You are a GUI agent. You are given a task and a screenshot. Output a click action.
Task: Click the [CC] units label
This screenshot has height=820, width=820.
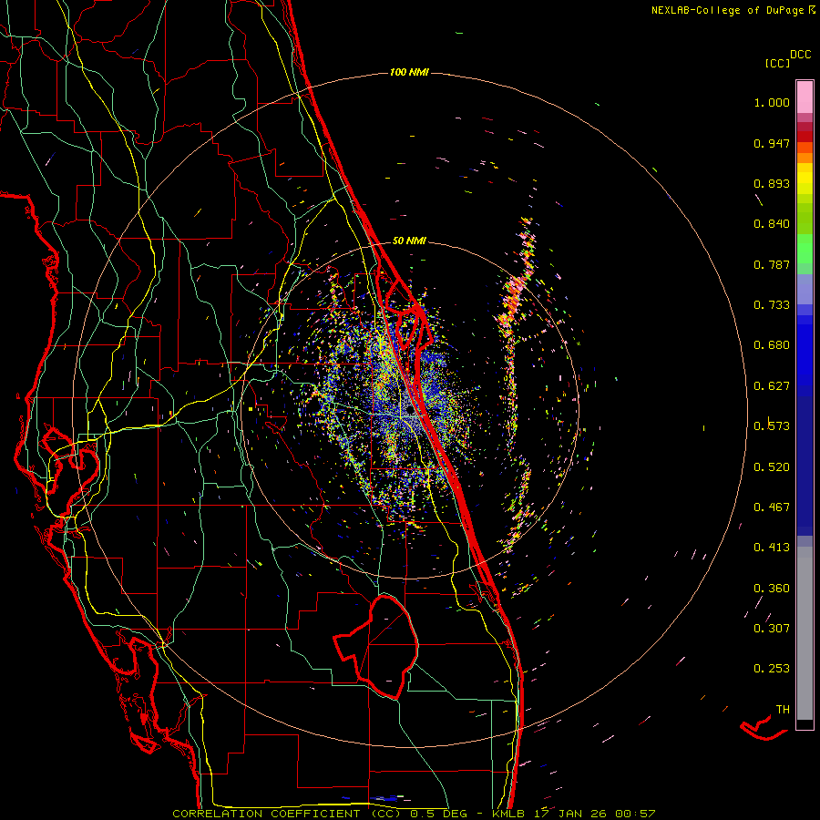(778, 63)
